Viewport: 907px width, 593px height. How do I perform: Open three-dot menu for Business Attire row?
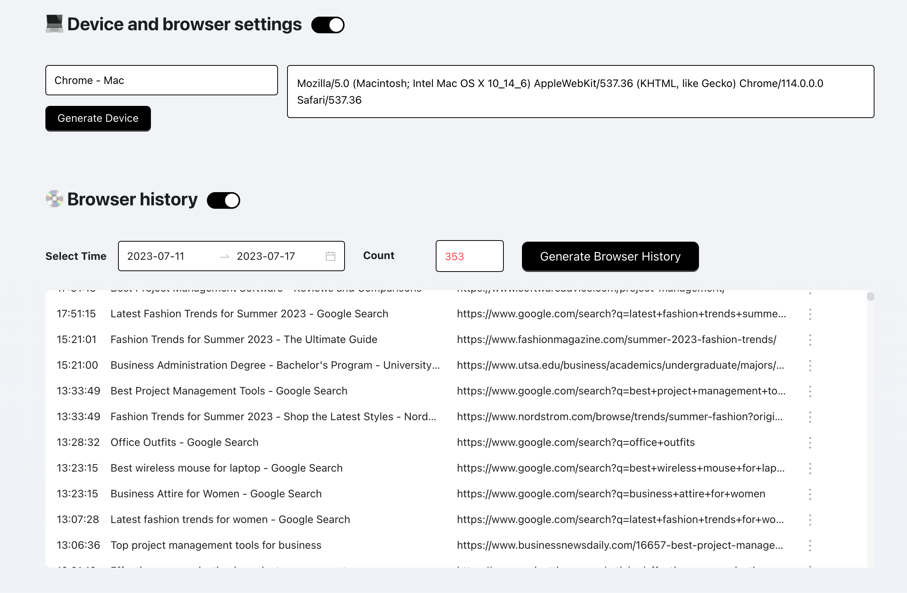[810, 494]
